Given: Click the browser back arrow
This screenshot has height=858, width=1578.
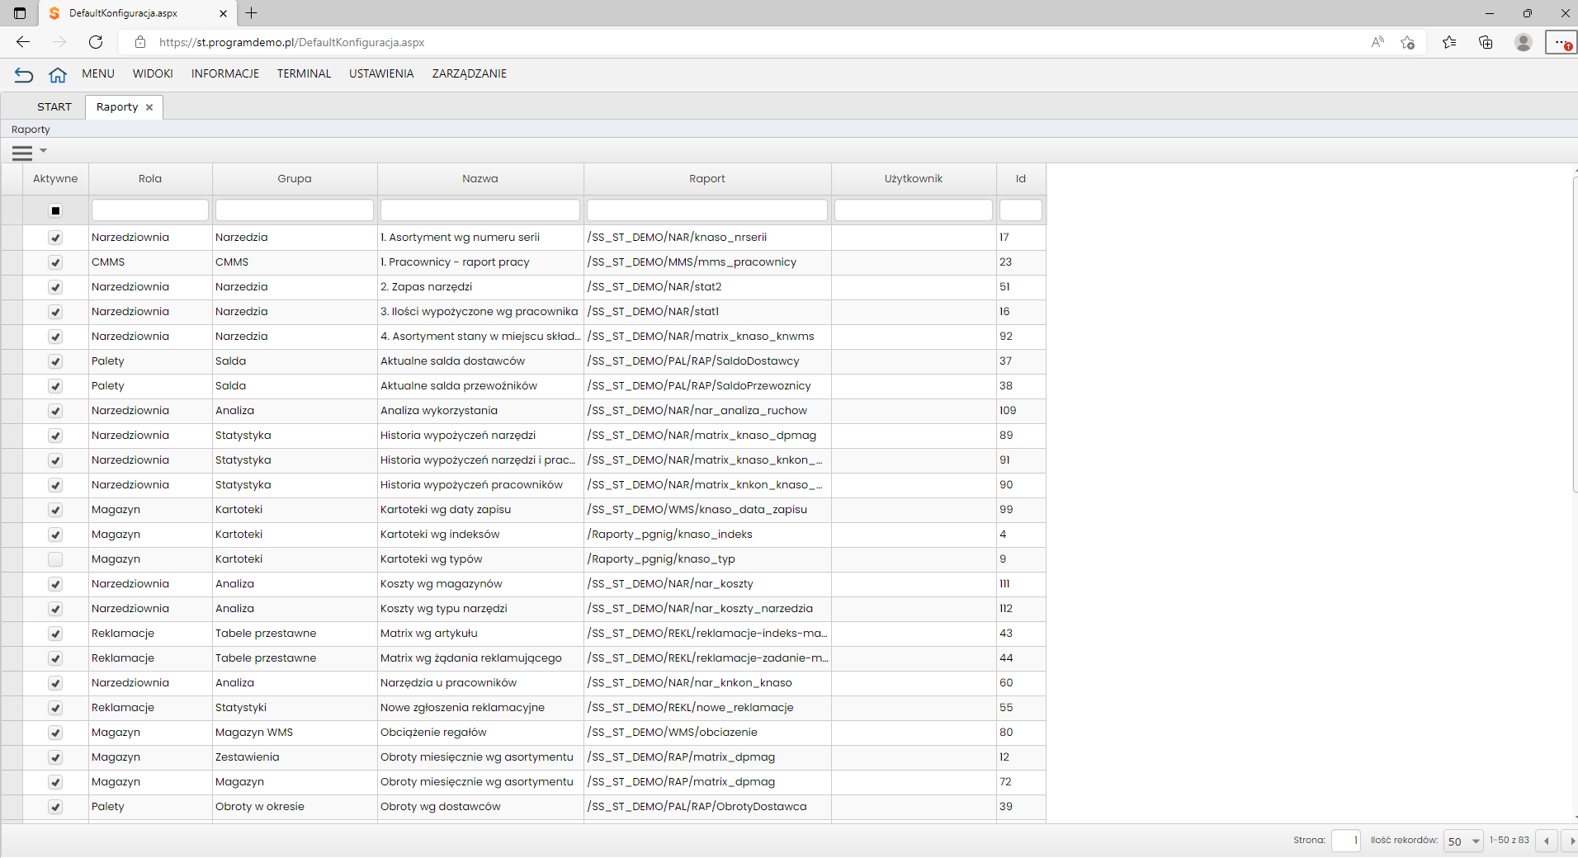Looking at the screenshot, I should point(23,42).
